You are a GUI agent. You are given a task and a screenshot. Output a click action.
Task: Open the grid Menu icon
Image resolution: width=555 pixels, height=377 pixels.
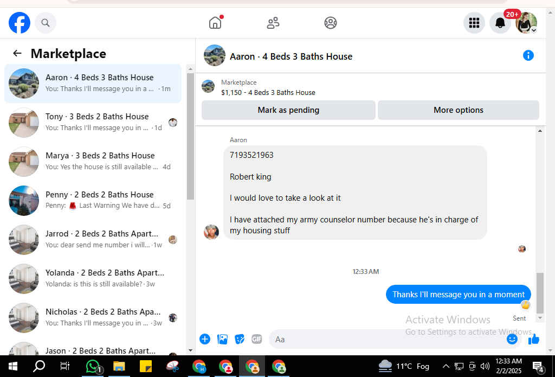474,23
